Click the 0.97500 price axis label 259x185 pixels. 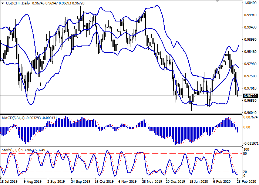[x=250, y=76]
